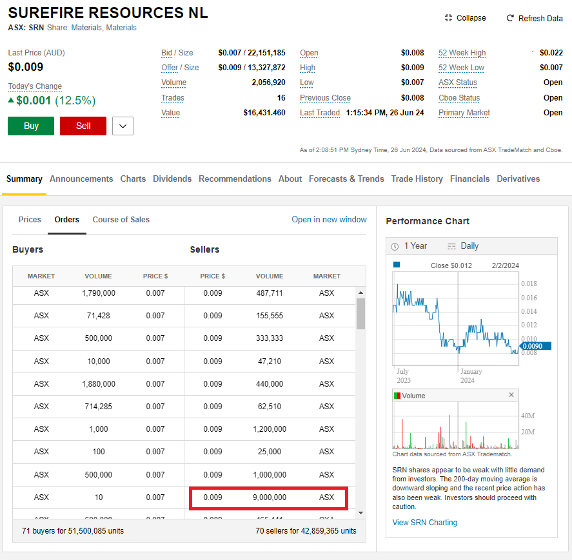The image size is (572, 560).
Task: Click the Sellers section heading
Action: click(204, 249)
